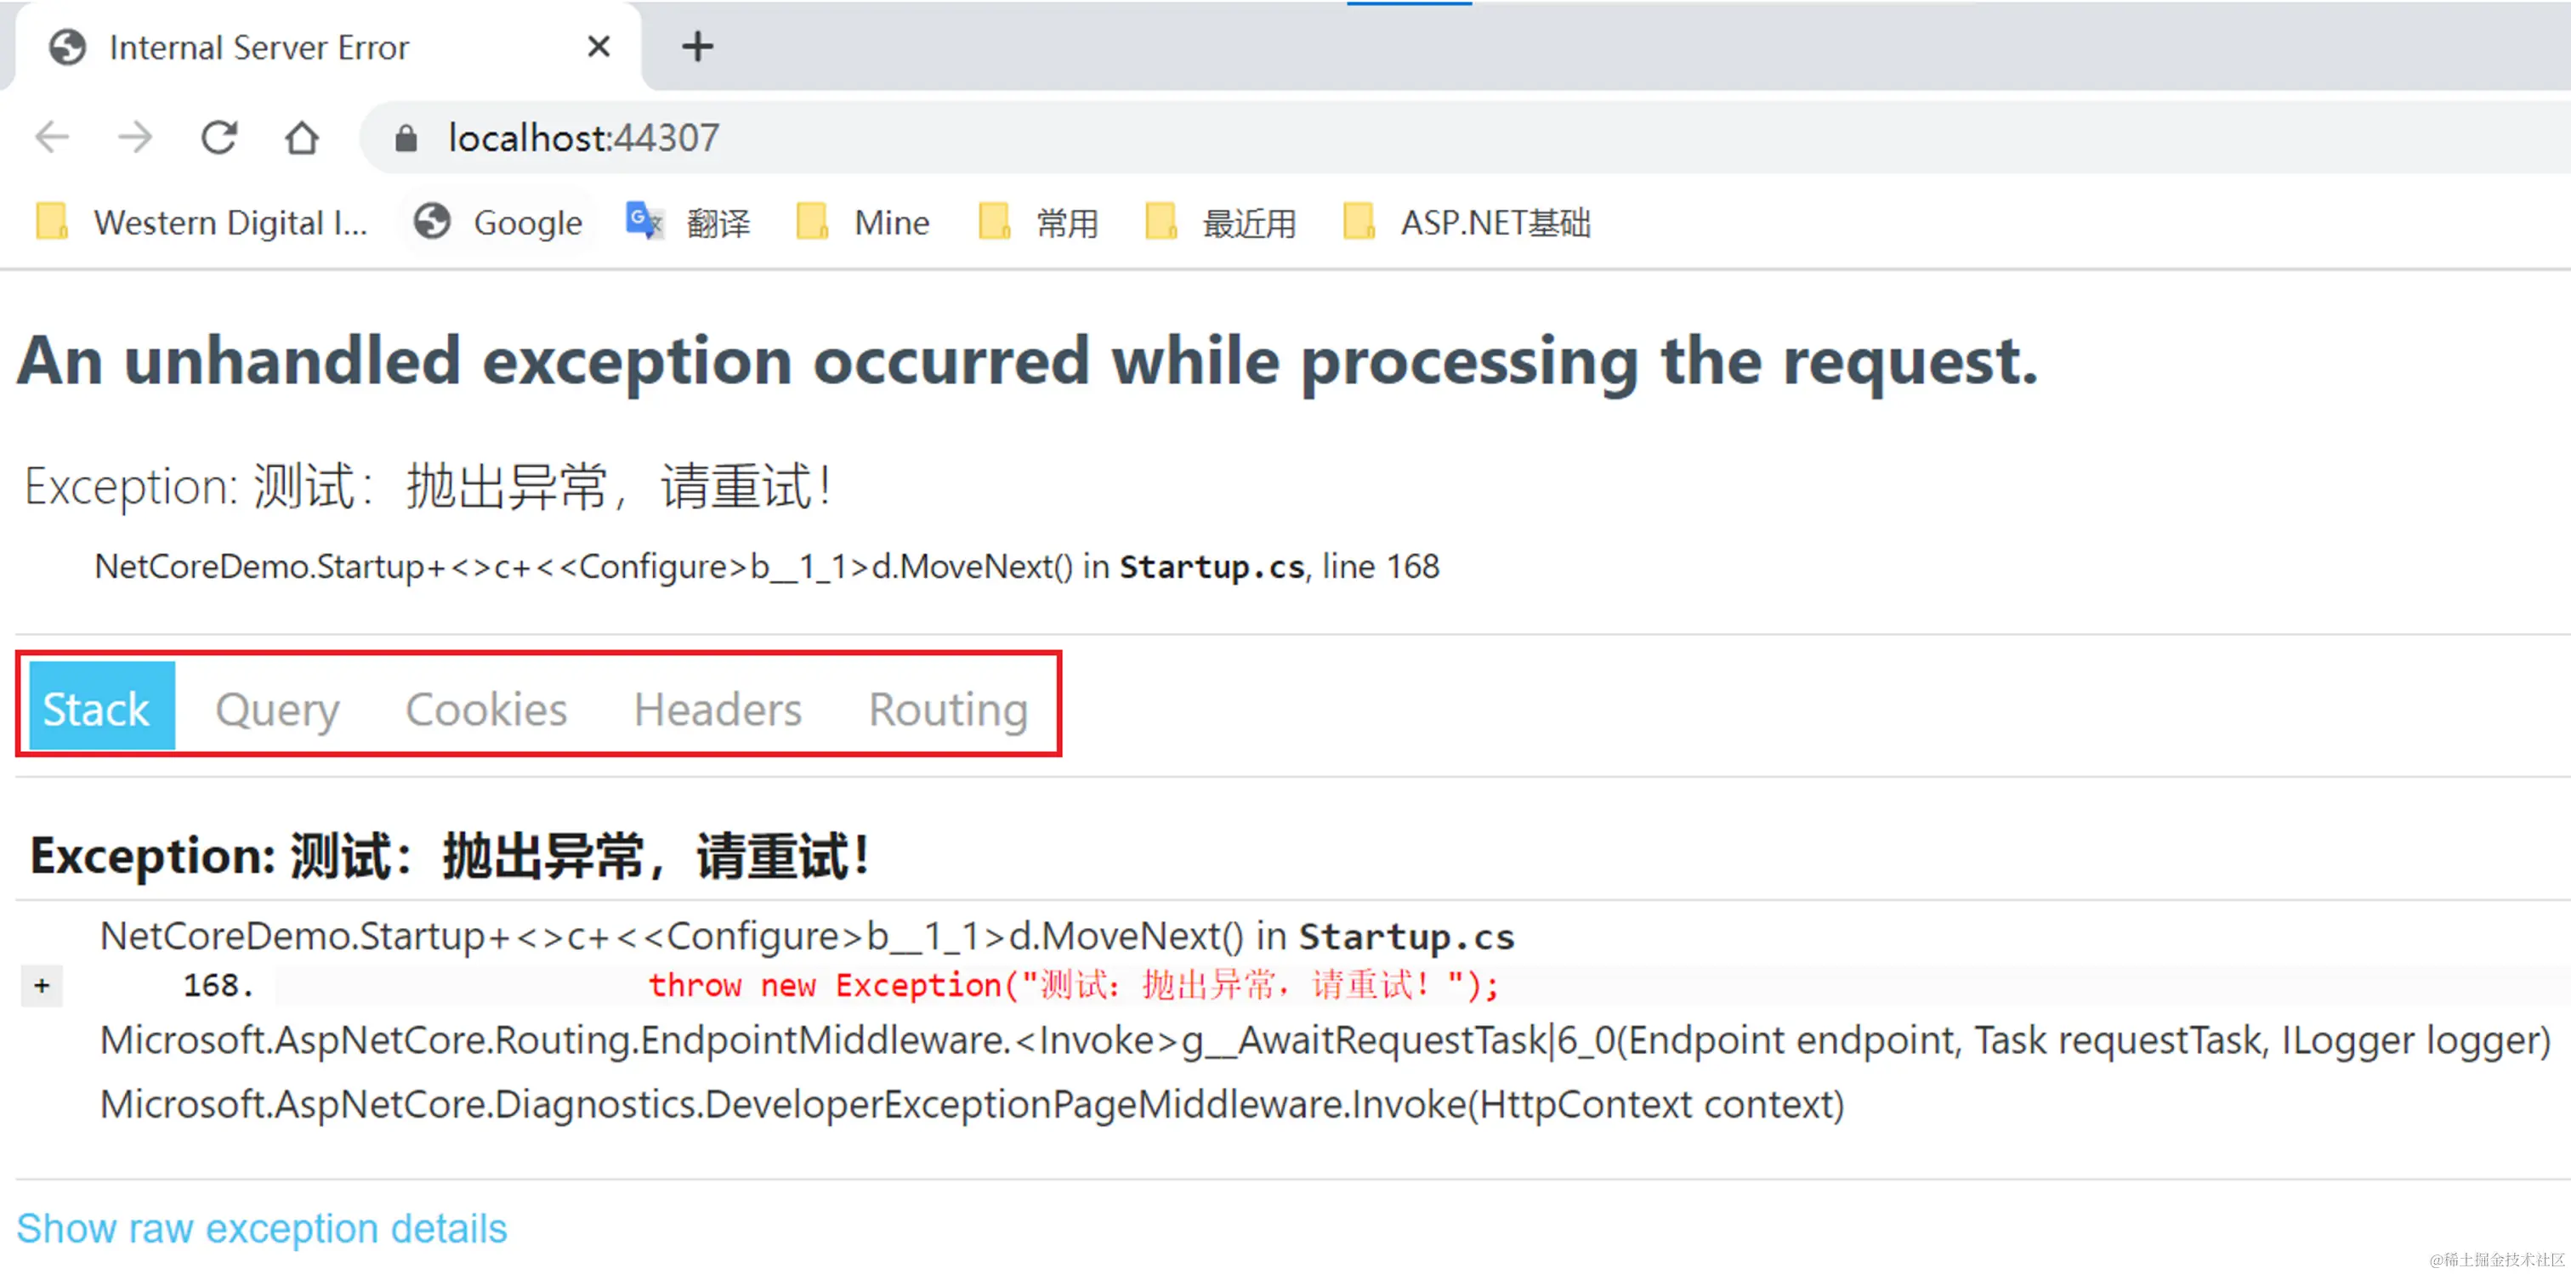Expand source code at line 168
Image resolution: width=2571 pixels, height=1274 pixels.
[x=42, y=986]
